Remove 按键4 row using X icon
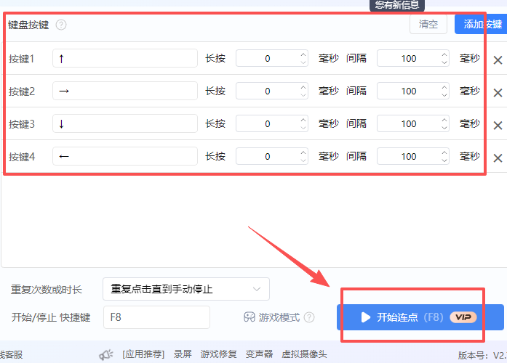 point(498,158)
